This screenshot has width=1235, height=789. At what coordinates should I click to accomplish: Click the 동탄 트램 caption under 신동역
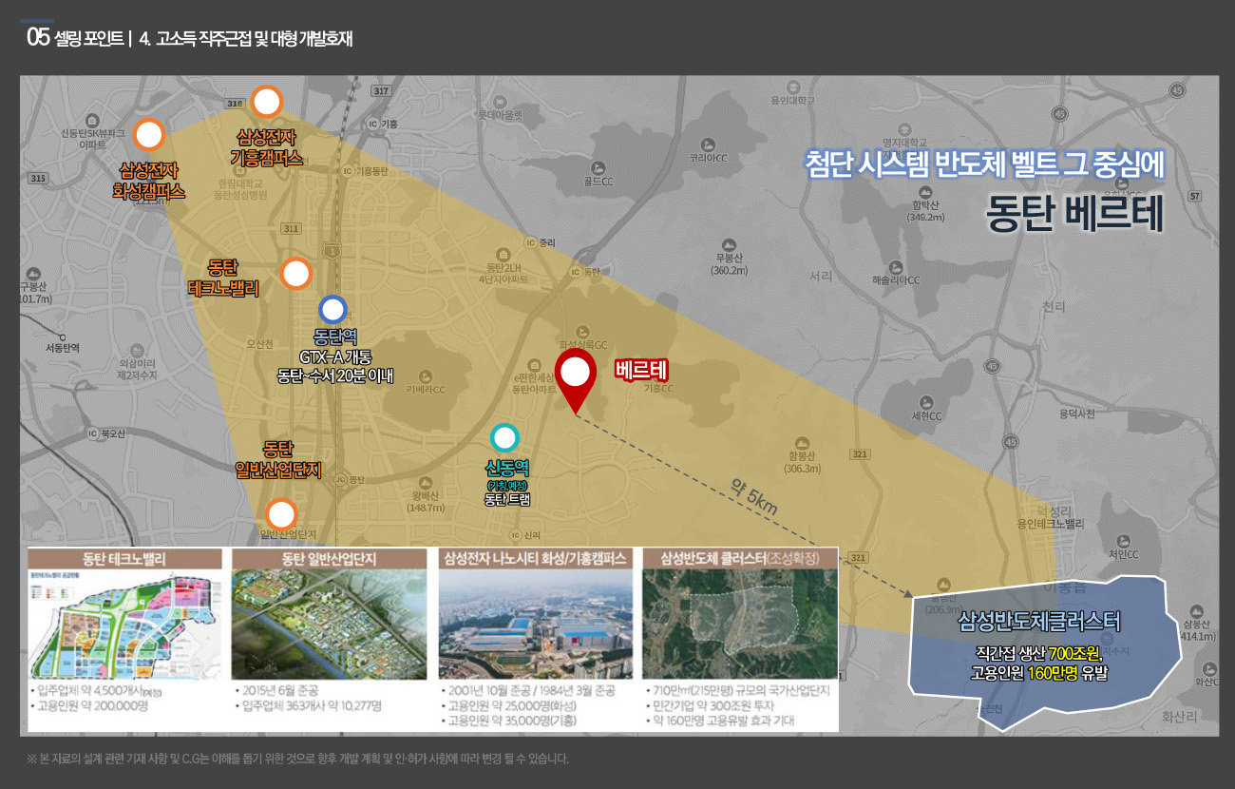506,497
